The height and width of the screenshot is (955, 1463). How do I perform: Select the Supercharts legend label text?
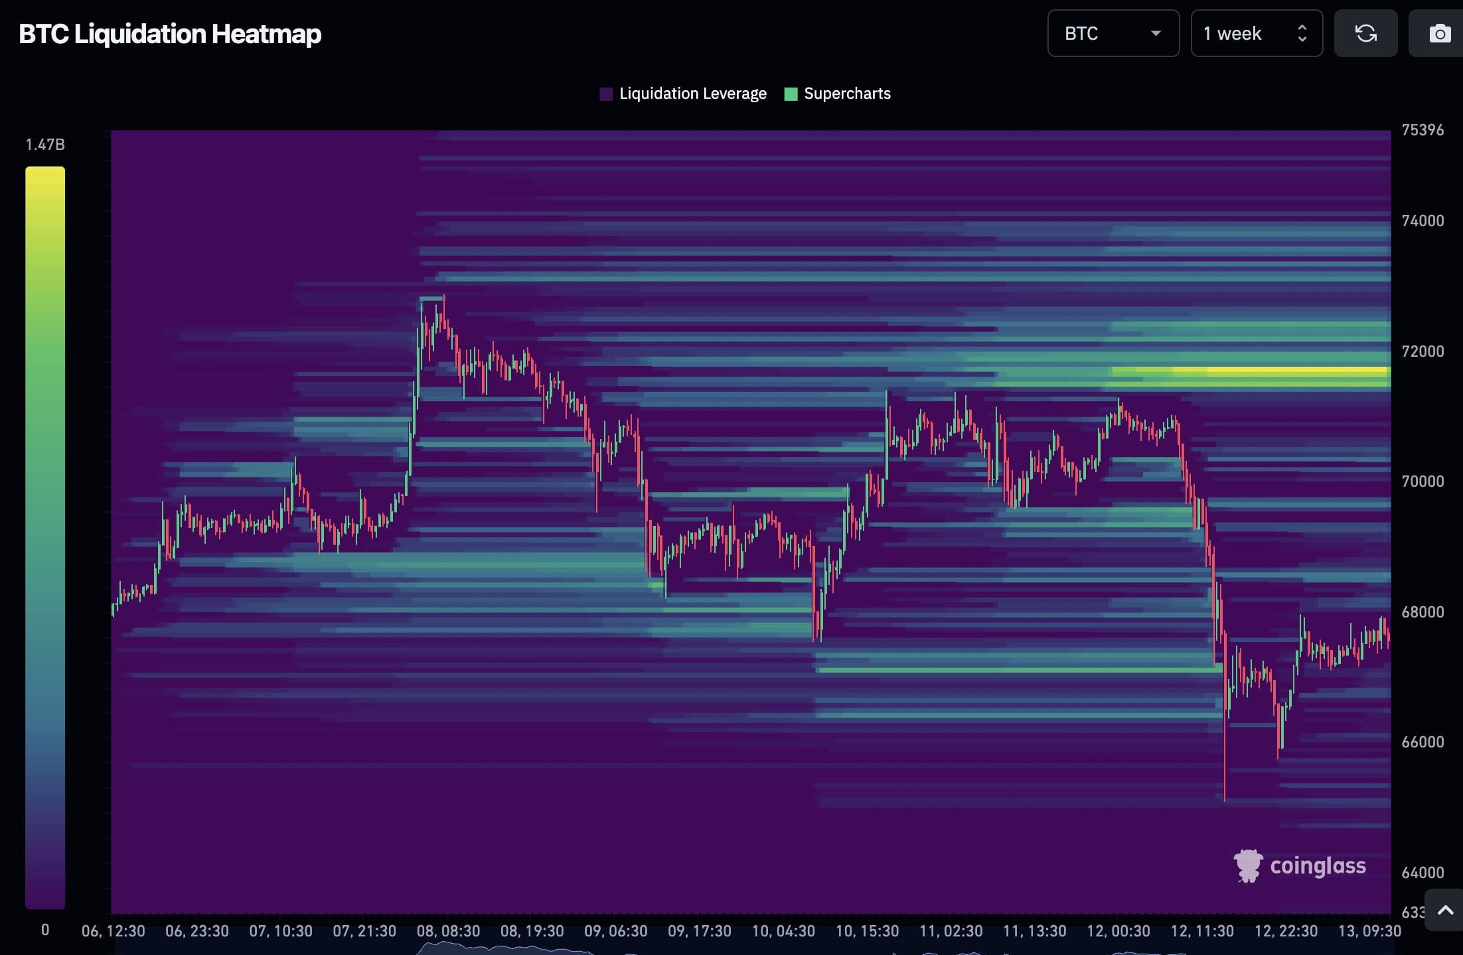tap(847, 94)
